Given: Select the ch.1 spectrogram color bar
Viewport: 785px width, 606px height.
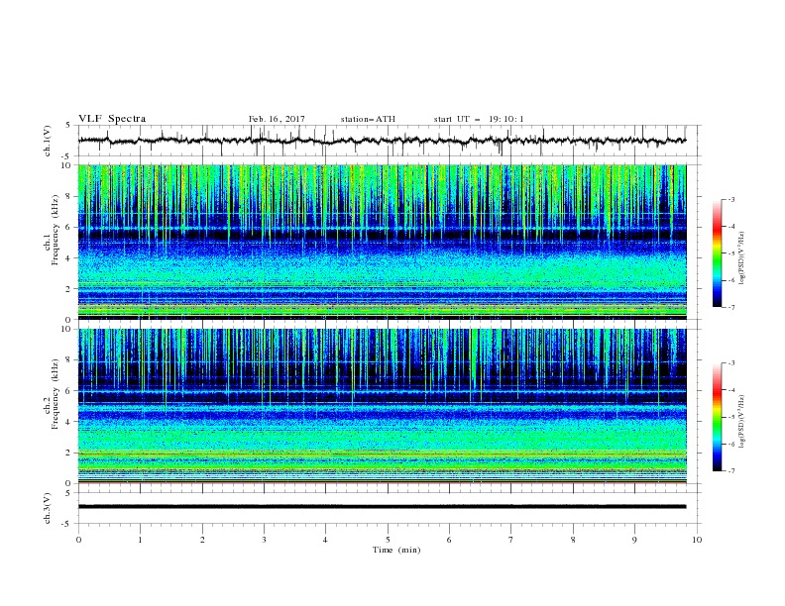Looking at the screenshot, I should 717,253.
